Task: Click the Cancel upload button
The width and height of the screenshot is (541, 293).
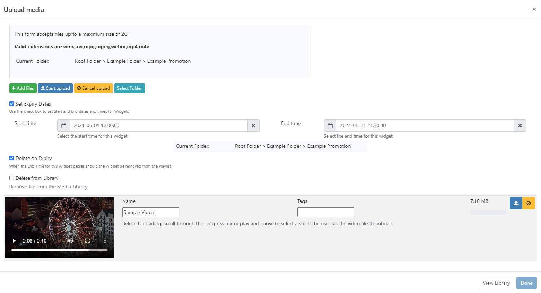Action: coord(93,88)
